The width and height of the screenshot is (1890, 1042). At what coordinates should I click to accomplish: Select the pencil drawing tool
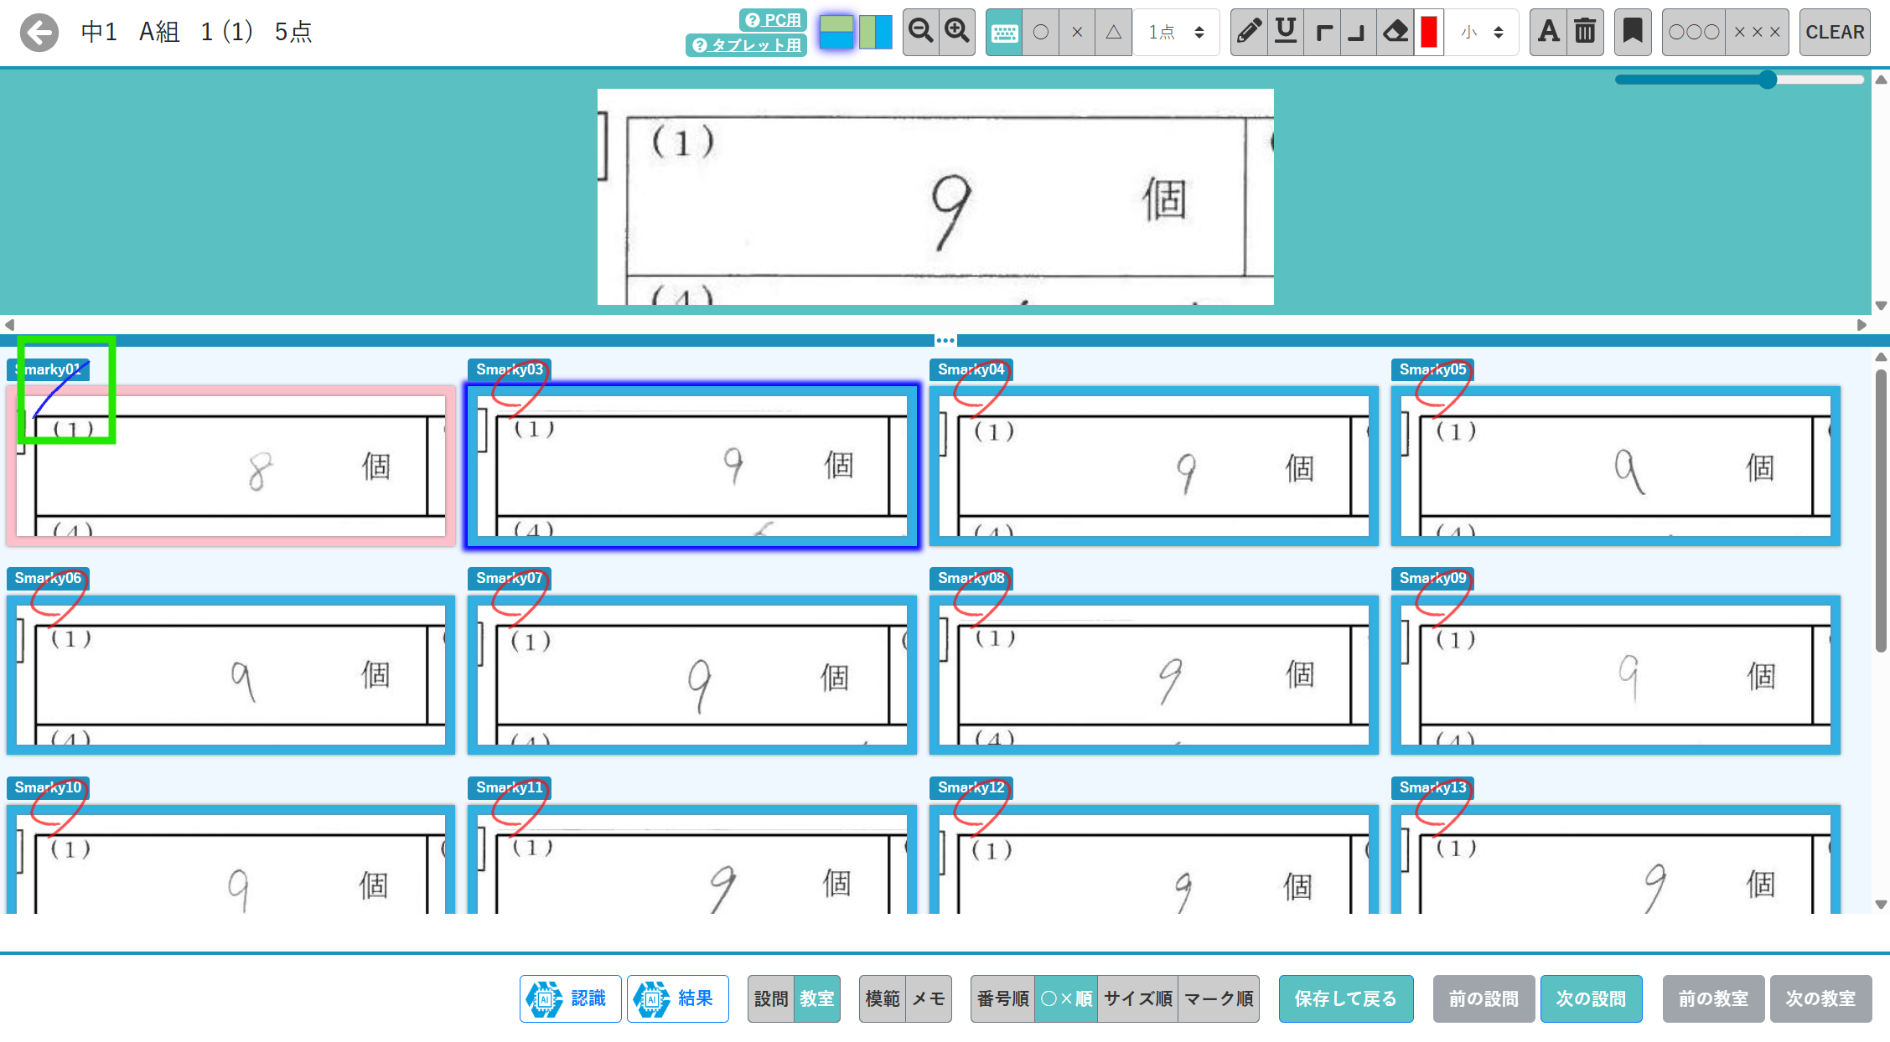1249,32
